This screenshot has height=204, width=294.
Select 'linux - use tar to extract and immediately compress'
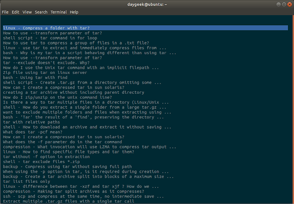(x=85, y=48)
